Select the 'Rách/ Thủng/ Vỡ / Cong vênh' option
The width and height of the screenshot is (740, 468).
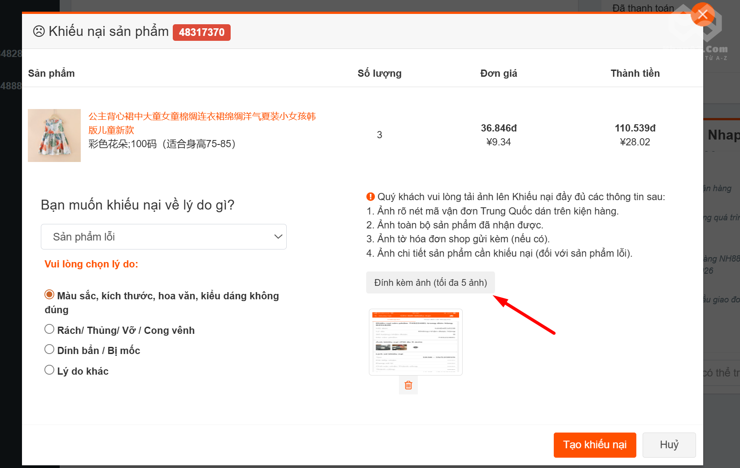click(x=49, y=329)
